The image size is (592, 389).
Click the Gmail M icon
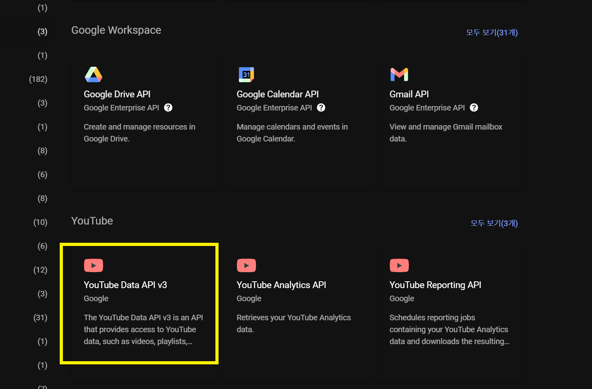[x=399, y=74]
